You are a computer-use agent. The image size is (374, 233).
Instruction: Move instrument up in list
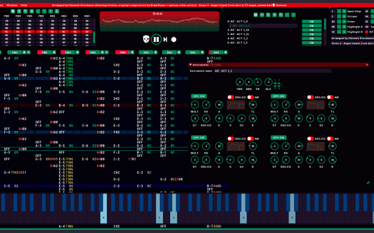tap(287, 15)
